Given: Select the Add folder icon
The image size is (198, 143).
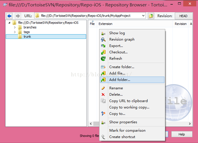Looking at the screenshot, I should (x=103, y=80).
